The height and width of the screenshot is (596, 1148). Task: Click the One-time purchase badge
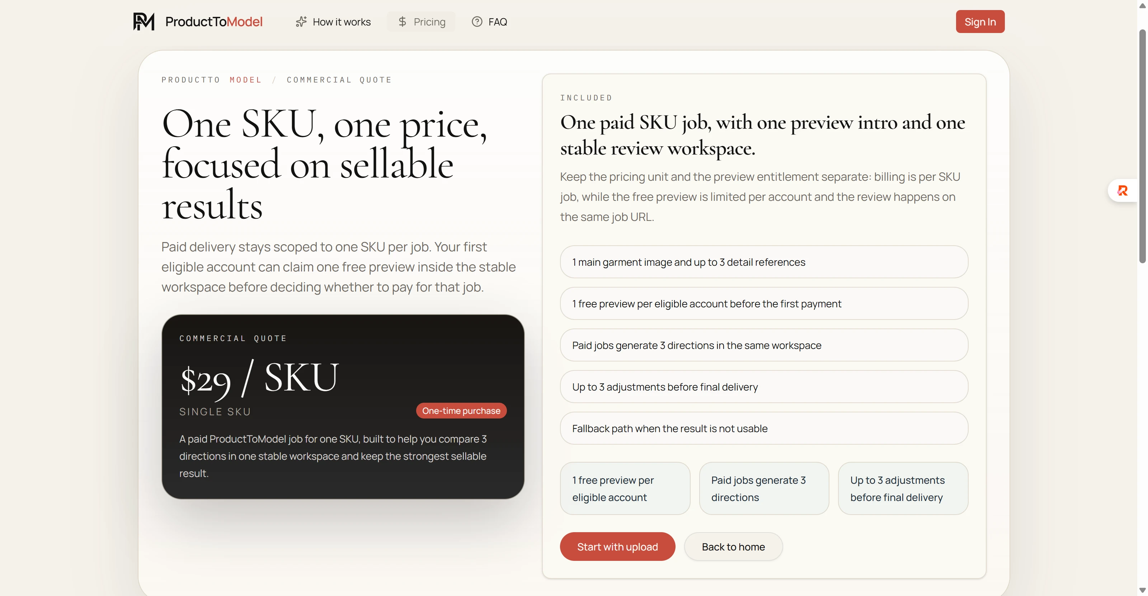coord(461,411)
